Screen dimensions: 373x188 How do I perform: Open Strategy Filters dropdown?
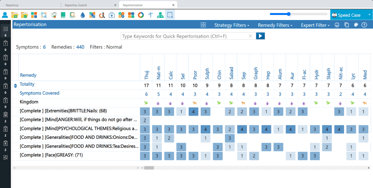[x=232, y=25]
